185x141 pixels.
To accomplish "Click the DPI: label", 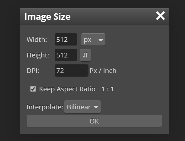I will (x=33, y=71).
